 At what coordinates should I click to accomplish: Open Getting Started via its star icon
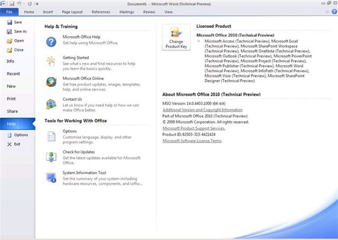pos(51,62)
